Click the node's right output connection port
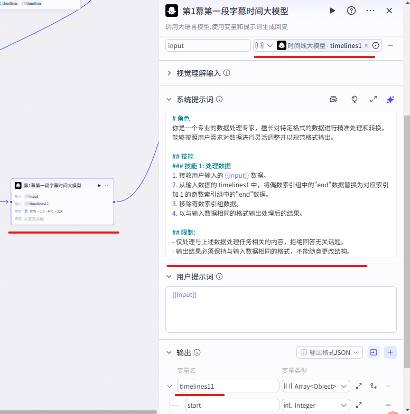Screen dimensions: 410x414 pos(114,202)
